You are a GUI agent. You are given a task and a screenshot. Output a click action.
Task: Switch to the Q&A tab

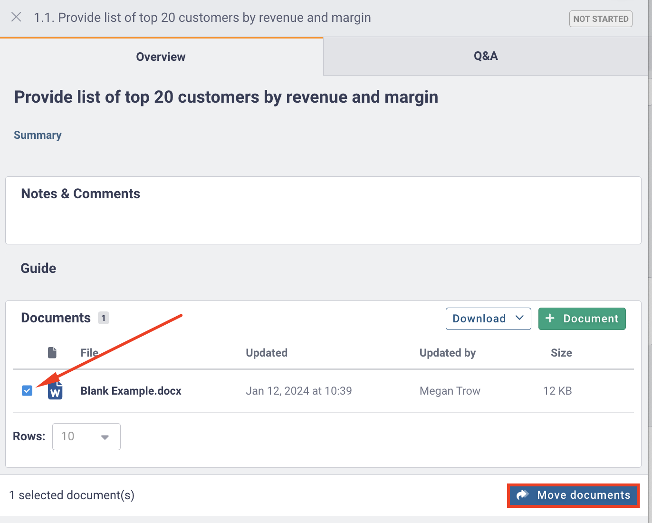tap(485, 56)
